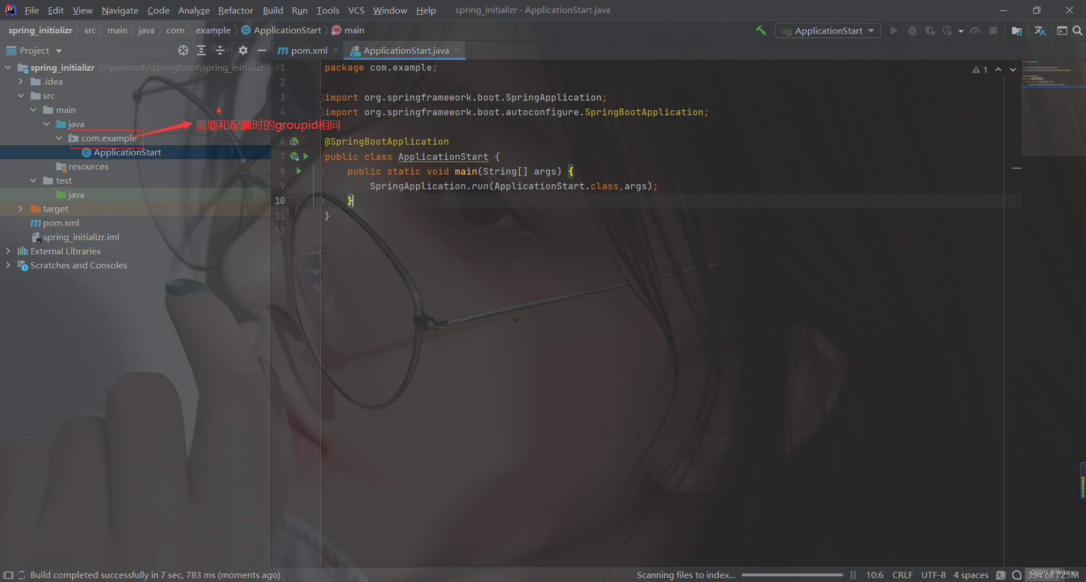Pause the indexing progress task
The height and width of the screenshot is (582, 1086).
(853, 575)
